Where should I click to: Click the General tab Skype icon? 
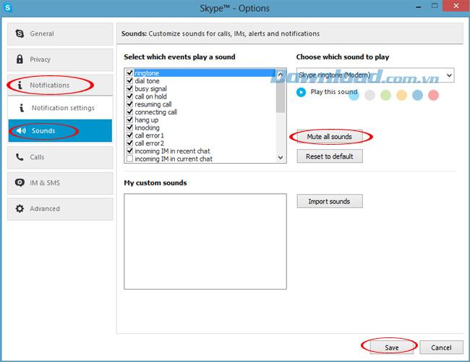(20, 33)
